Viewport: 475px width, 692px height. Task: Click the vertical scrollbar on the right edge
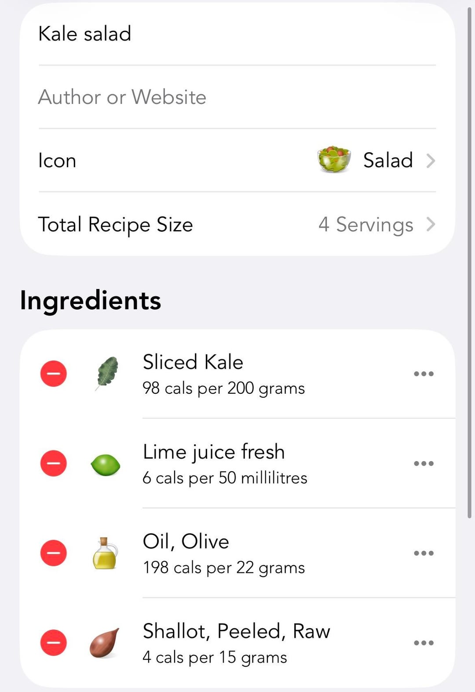(x=469, y=264)
